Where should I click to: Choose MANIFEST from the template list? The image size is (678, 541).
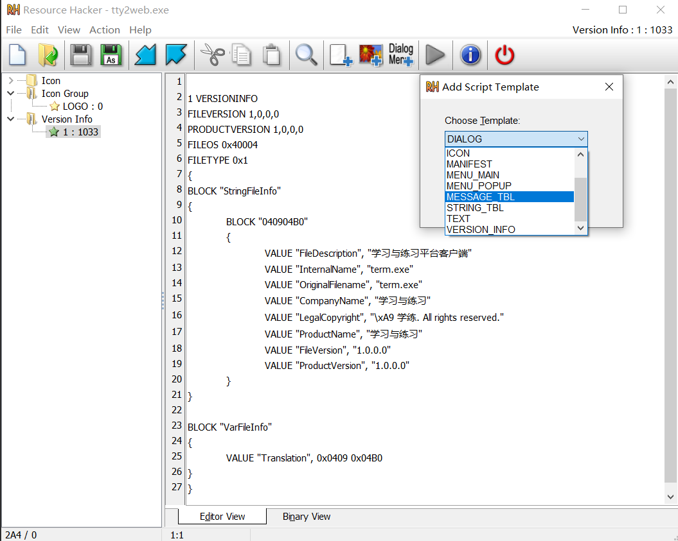pos(510,164)
